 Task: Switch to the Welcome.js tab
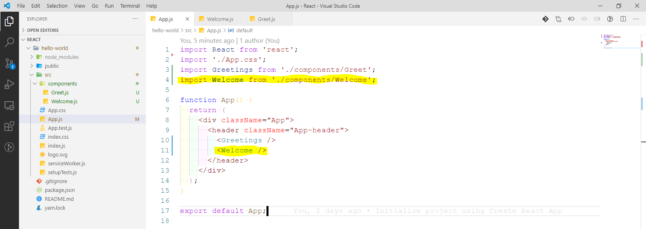[x=219, y=19]
